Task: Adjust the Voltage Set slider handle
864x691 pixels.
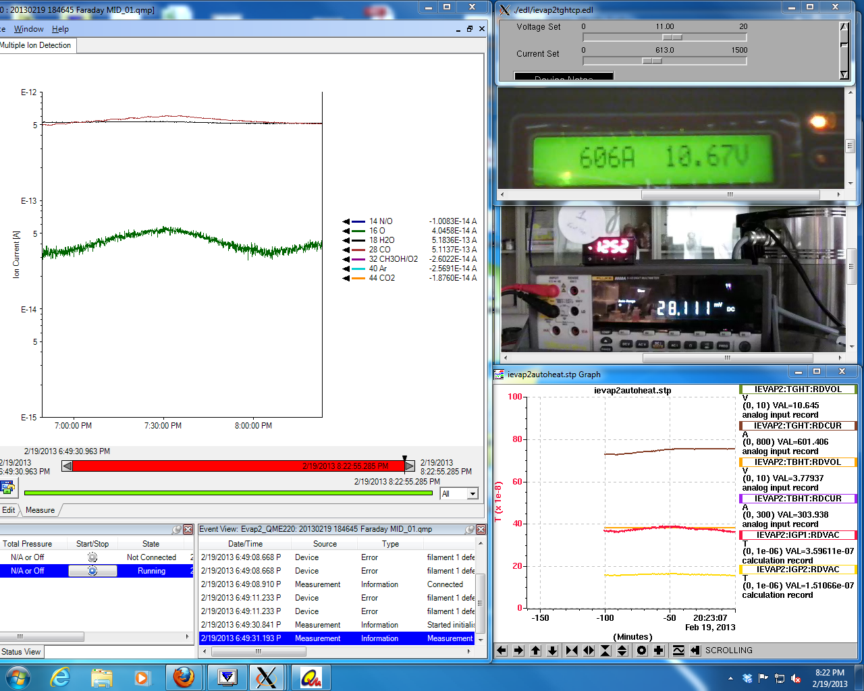Action: coord(672,38)
